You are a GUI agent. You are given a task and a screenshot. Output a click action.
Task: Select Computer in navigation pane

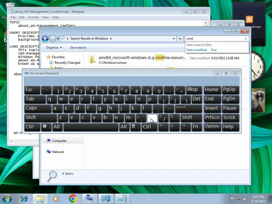coord(59,141)
